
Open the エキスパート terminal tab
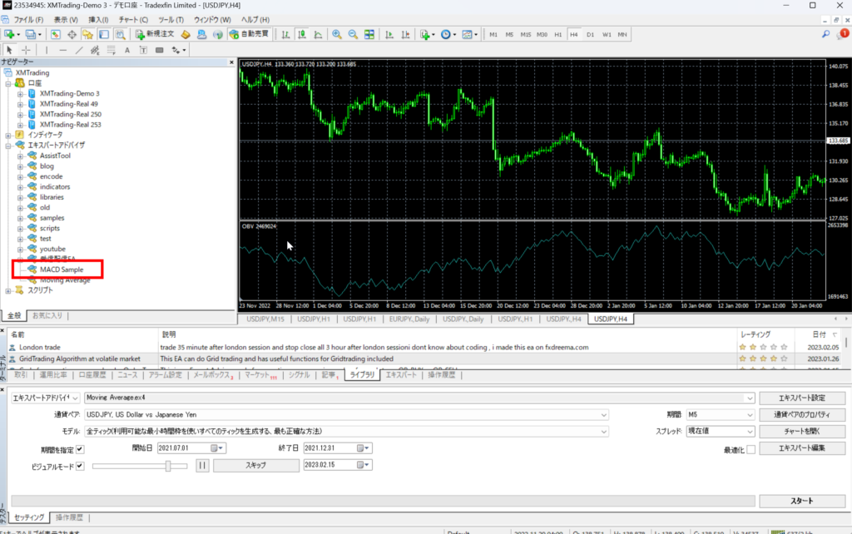click(x=401, y=375)
